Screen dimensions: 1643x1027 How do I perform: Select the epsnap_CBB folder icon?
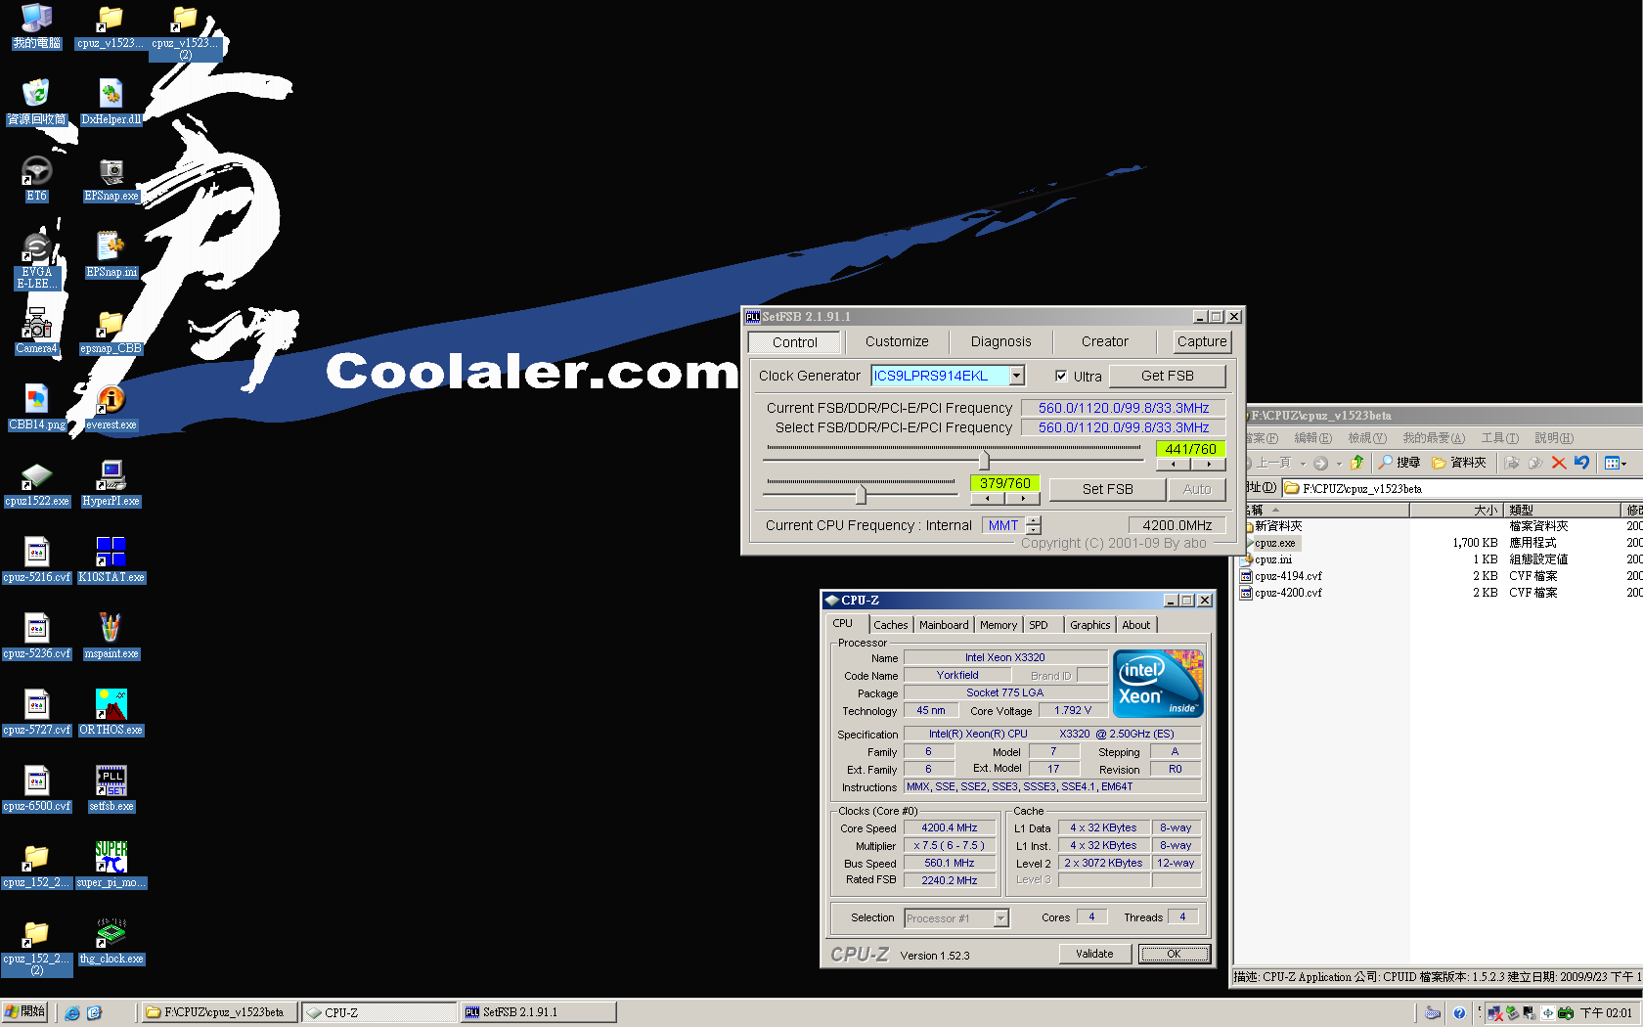[111, 333]
